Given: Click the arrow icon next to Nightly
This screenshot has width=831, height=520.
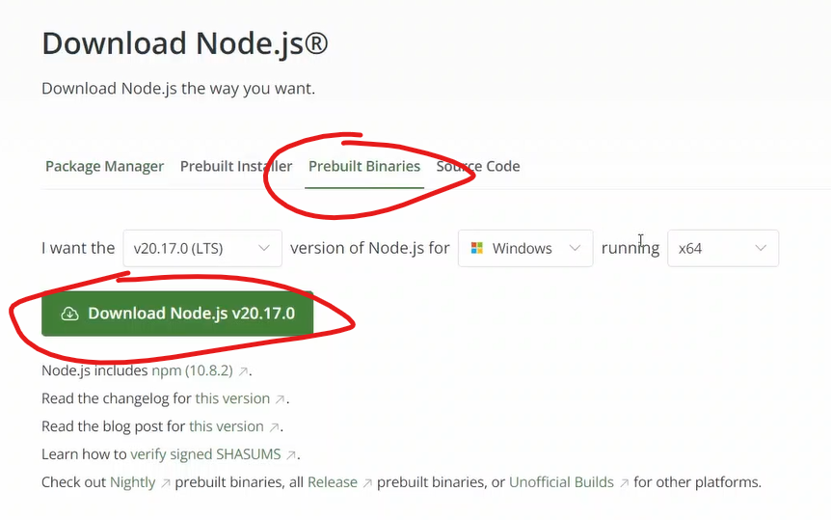Looking at the screenshot, I should (166, 482).
